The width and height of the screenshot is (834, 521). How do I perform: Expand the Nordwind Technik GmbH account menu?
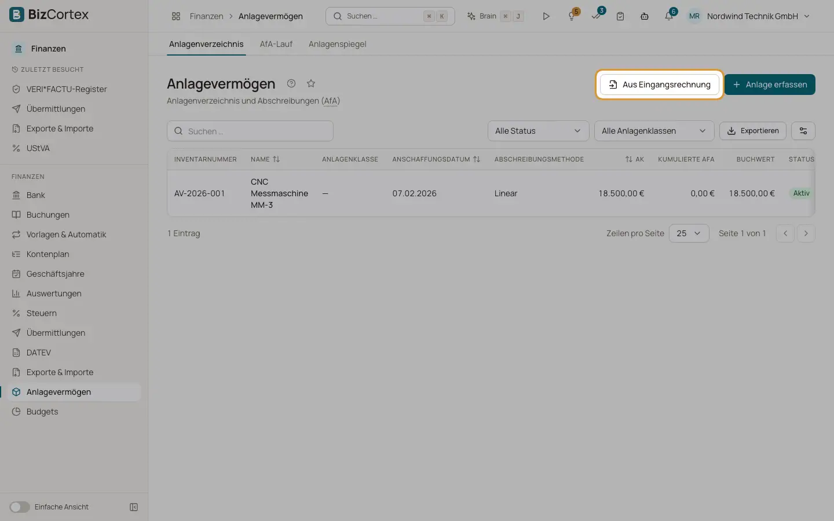point(749,16)
